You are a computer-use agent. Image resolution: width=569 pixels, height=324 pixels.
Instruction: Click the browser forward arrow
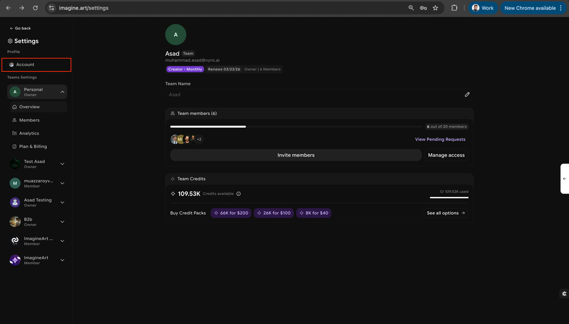pos(22,8)
